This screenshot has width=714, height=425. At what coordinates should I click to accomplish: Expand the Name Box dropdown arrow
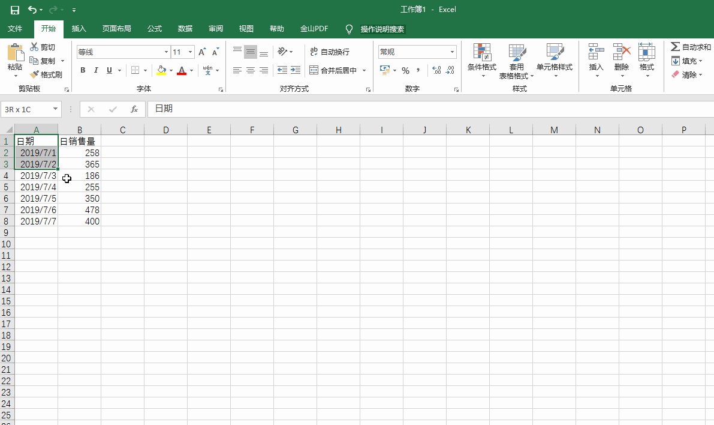click(56, 109)
